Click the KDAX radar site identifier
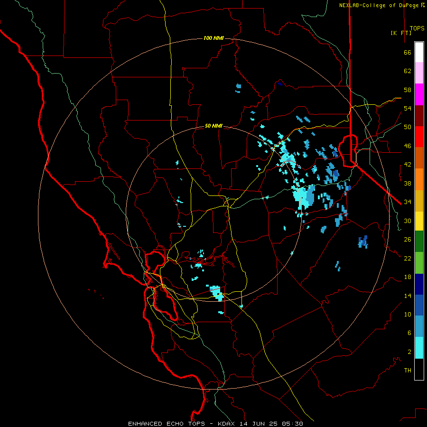Image resolution: width=427 pixels, height=427 pixels. [226, 424]
